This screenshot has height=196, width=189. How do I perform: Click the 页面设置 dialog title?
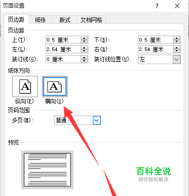tap(14, 6)
